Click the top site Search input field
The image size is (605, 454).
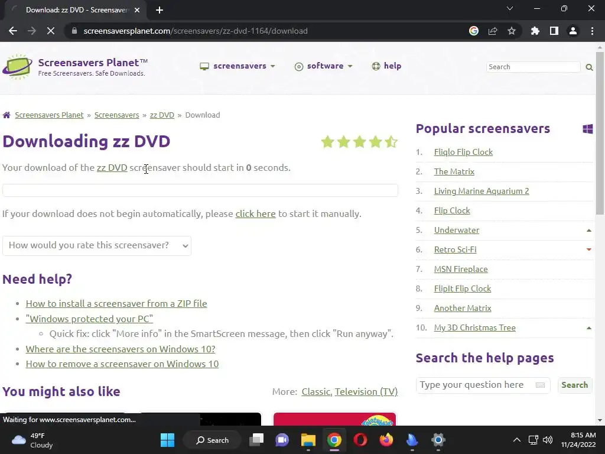tap(534, 67)
